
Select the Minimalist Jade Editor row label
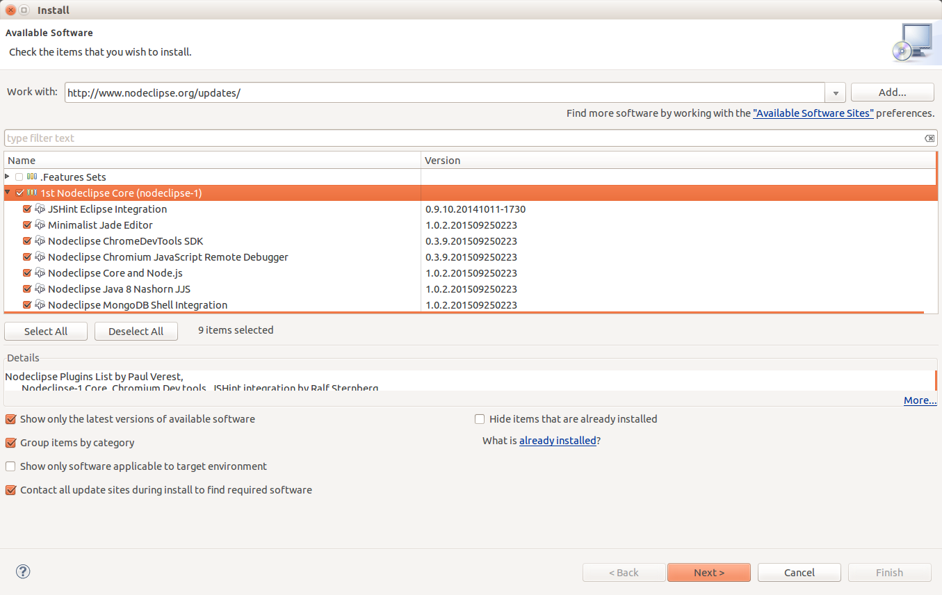100,225
